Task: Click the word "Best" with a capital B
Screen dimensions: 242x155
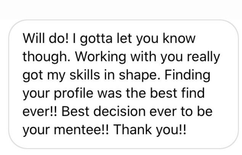Action: point(75,111)
